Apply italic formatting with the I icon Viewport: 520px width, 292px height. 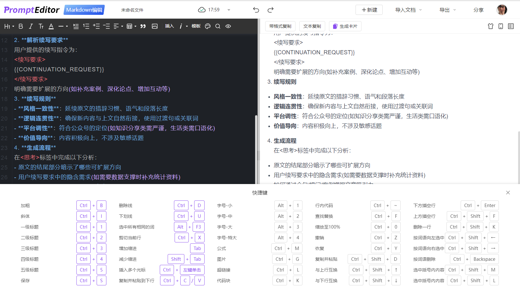[31, 26]
